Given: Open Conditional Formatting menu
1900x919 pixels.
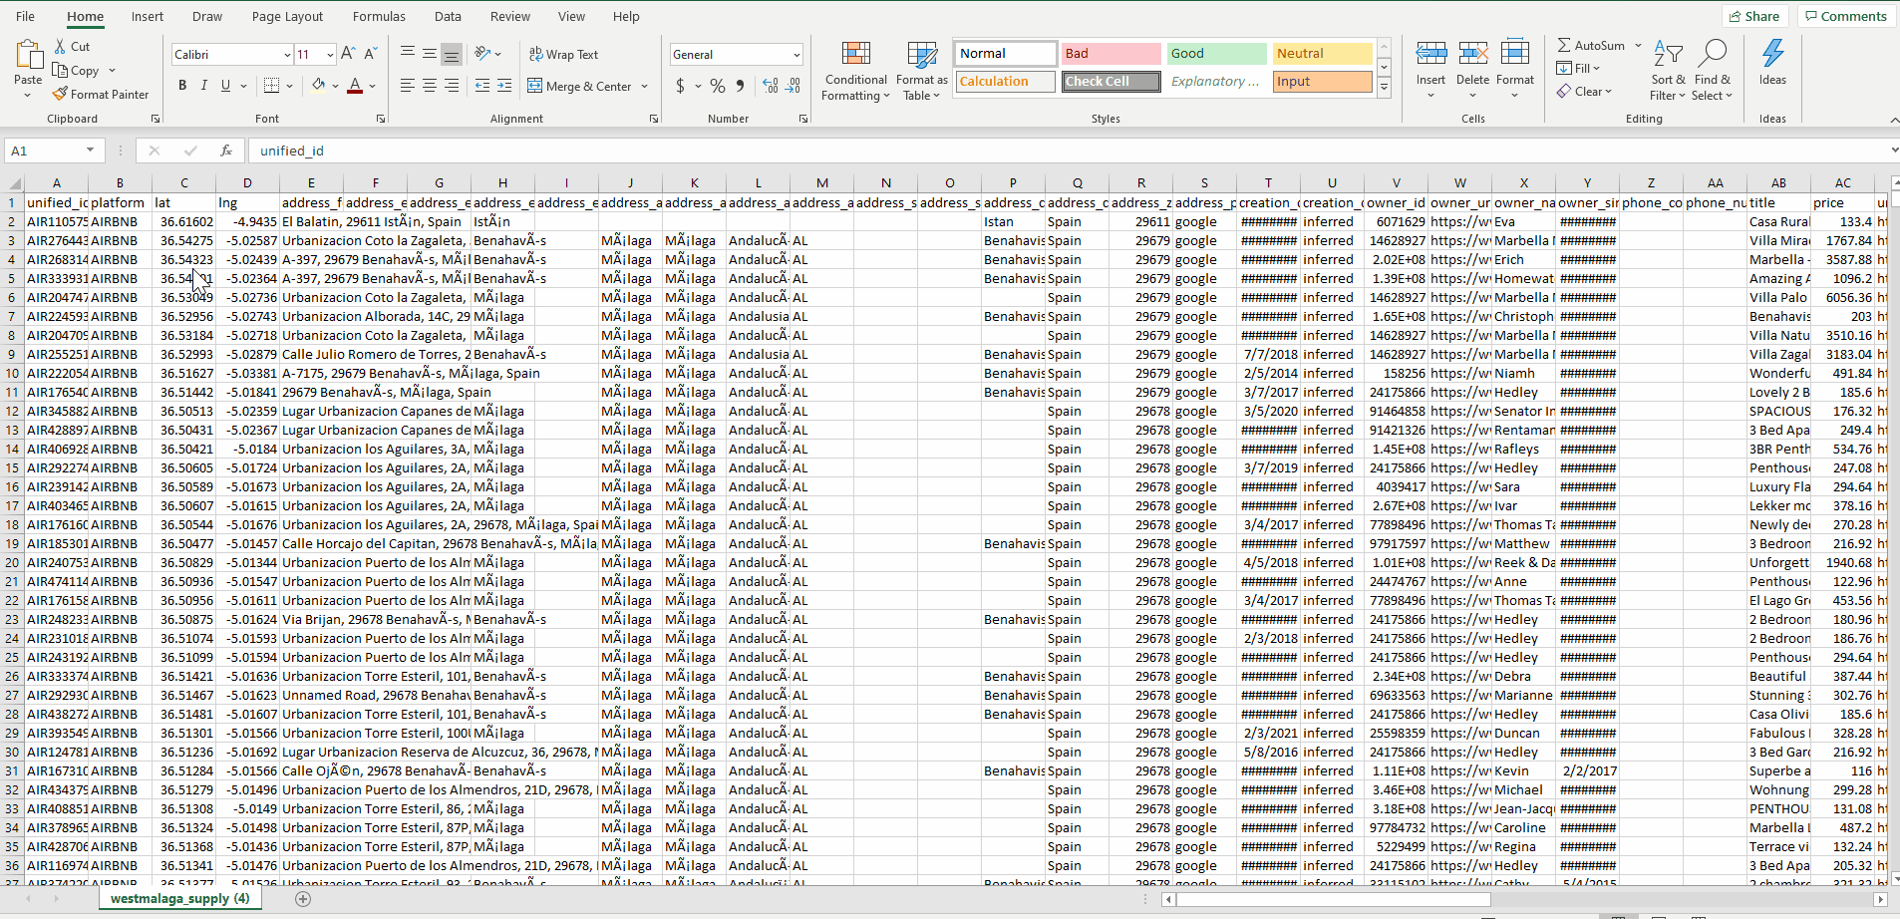Looking at the screenshot, I should point(855,70).
